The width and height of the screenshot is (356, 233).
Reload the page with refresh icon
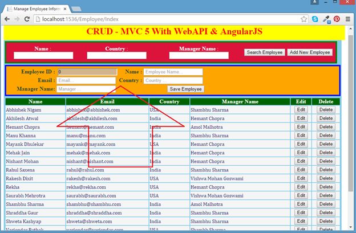(27, 19)
